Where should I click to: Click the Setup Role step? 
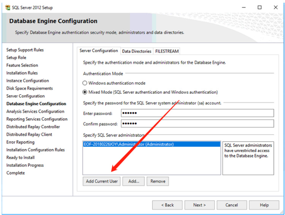point(16,58)
